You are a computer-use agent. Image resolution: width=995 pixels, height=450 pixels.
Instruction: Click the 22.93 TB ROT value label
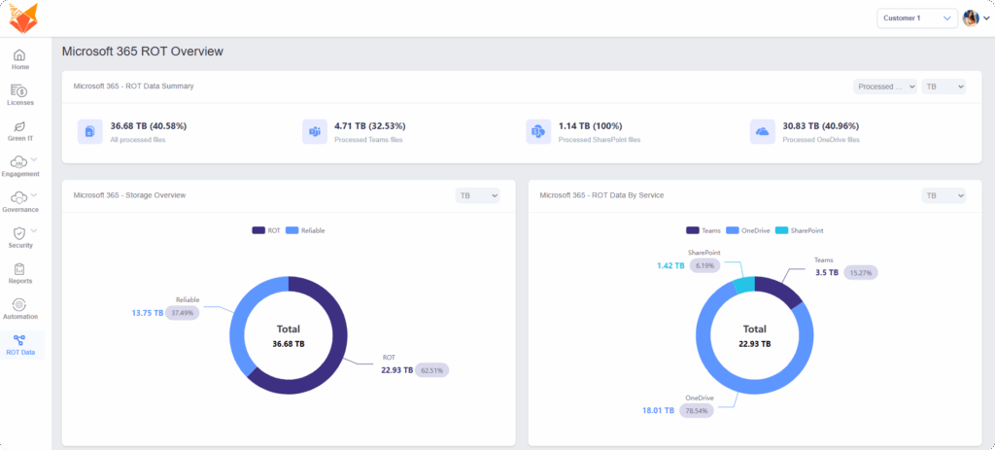tap(397, 370)
